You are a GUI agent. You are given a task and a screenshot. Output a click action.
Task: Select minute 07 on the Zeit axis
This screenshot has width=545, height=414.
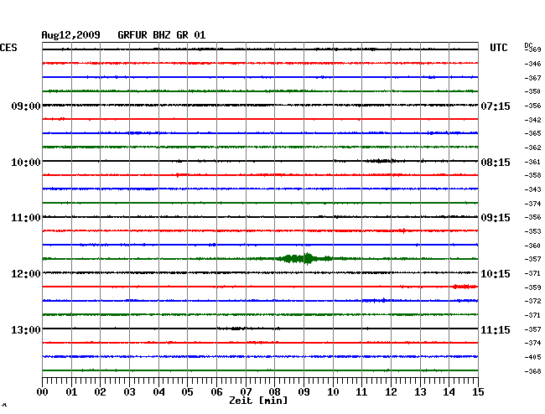246,392
